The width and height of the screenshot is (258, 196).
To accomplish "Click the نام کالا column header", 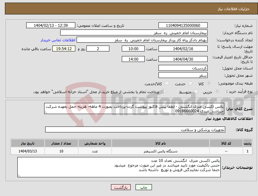I will [160, 143].
